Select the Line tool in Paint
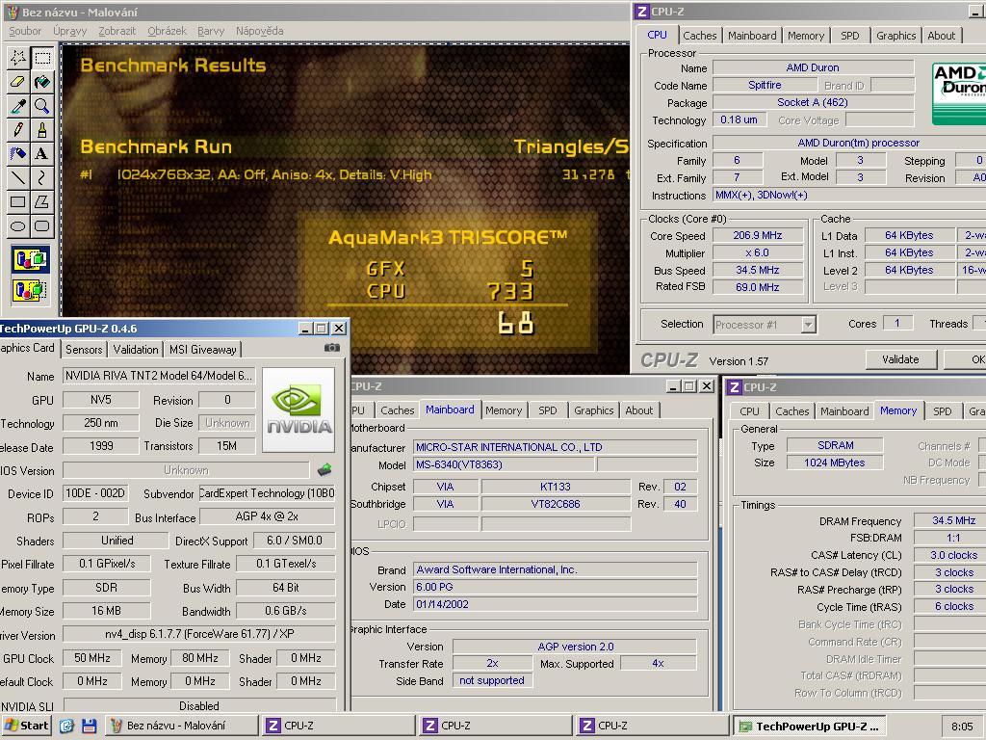Viewport: 986px width, 740px height. 17,178
